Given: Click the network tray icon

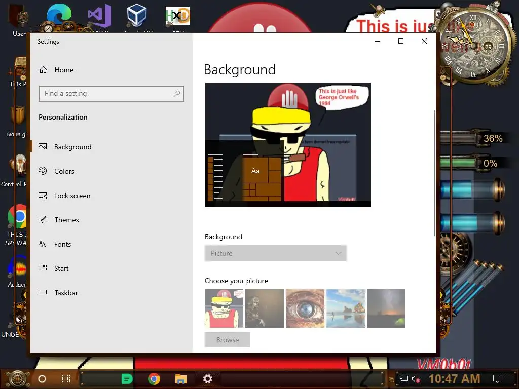Looking at the screenshot, I should 403,379.
